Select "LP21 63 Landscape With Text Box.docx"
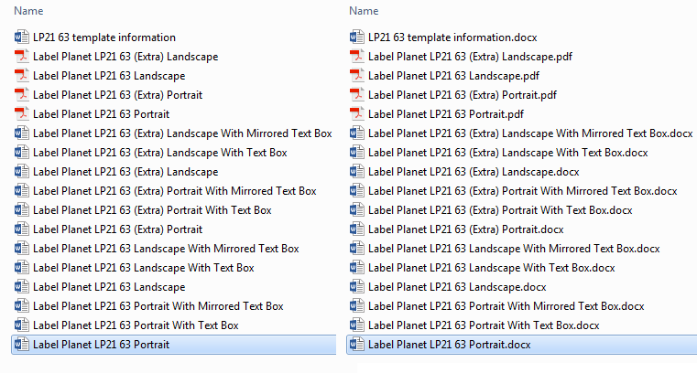Screen dimensions: 697x373 [492, 268]
